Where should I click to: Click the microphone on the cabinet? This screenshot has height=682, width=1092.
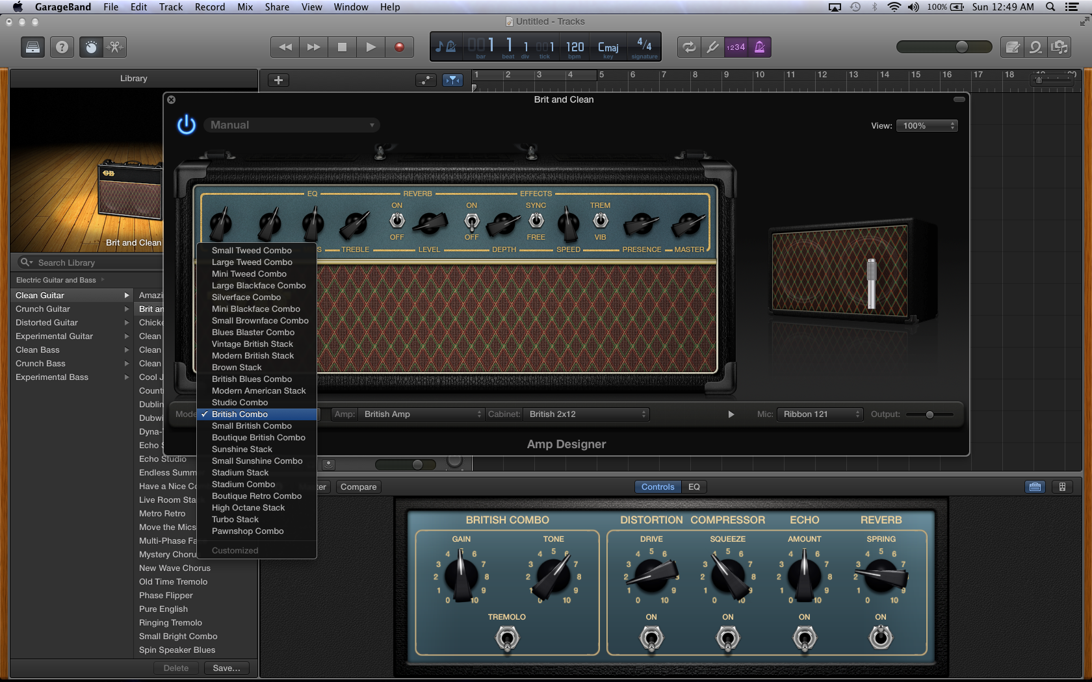871,283
